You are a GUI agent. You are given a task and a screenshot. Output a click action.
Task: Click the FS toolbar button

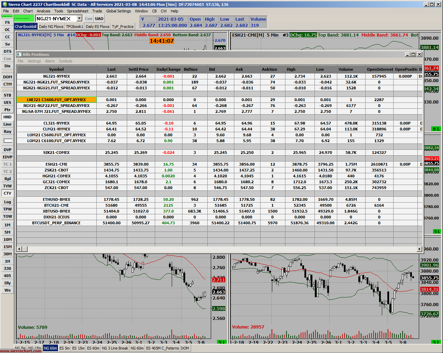coord(8,22)
